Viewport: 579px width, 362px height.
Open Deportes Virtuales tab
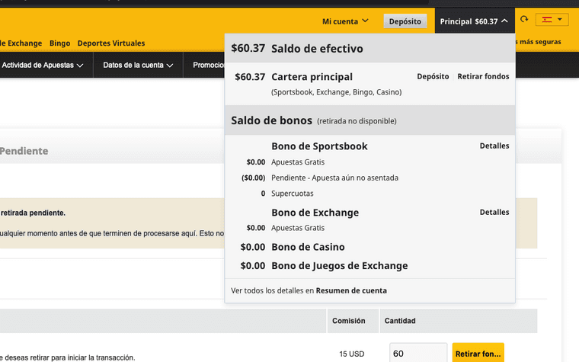[x=111, y=43]
